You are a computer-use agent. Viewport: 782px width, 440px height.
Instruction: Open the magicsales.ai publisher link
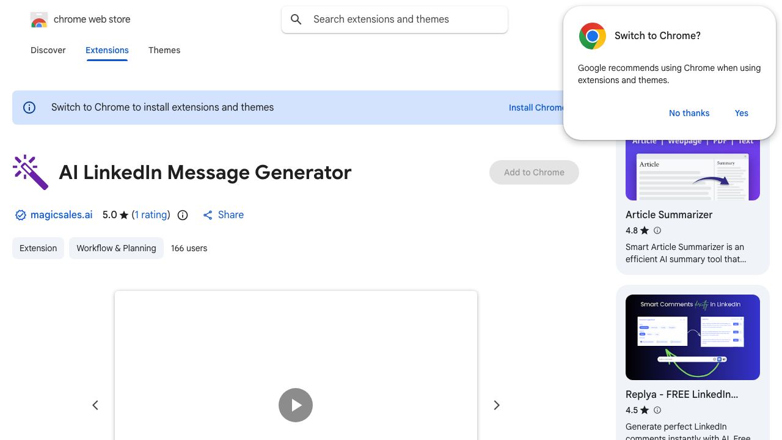pyautogui.click(x=61, y=215)
